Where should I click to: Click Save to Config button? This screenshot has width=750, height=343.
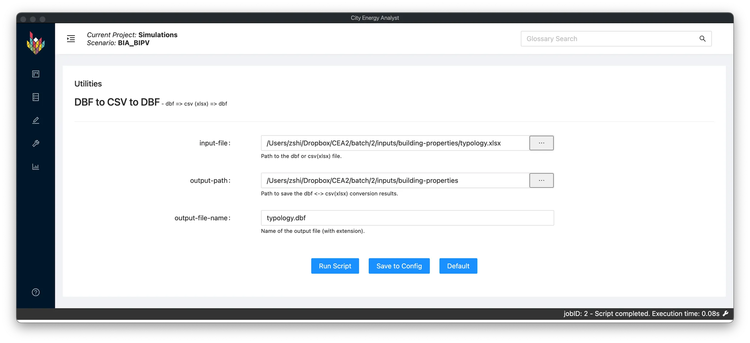point(399,266)
